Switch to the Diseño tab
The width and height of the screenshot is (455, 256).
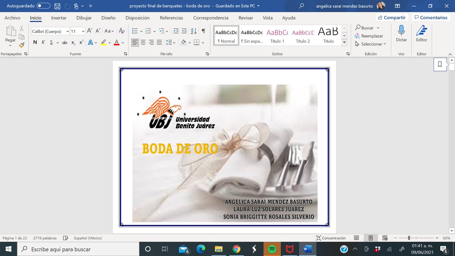[108, 18]
